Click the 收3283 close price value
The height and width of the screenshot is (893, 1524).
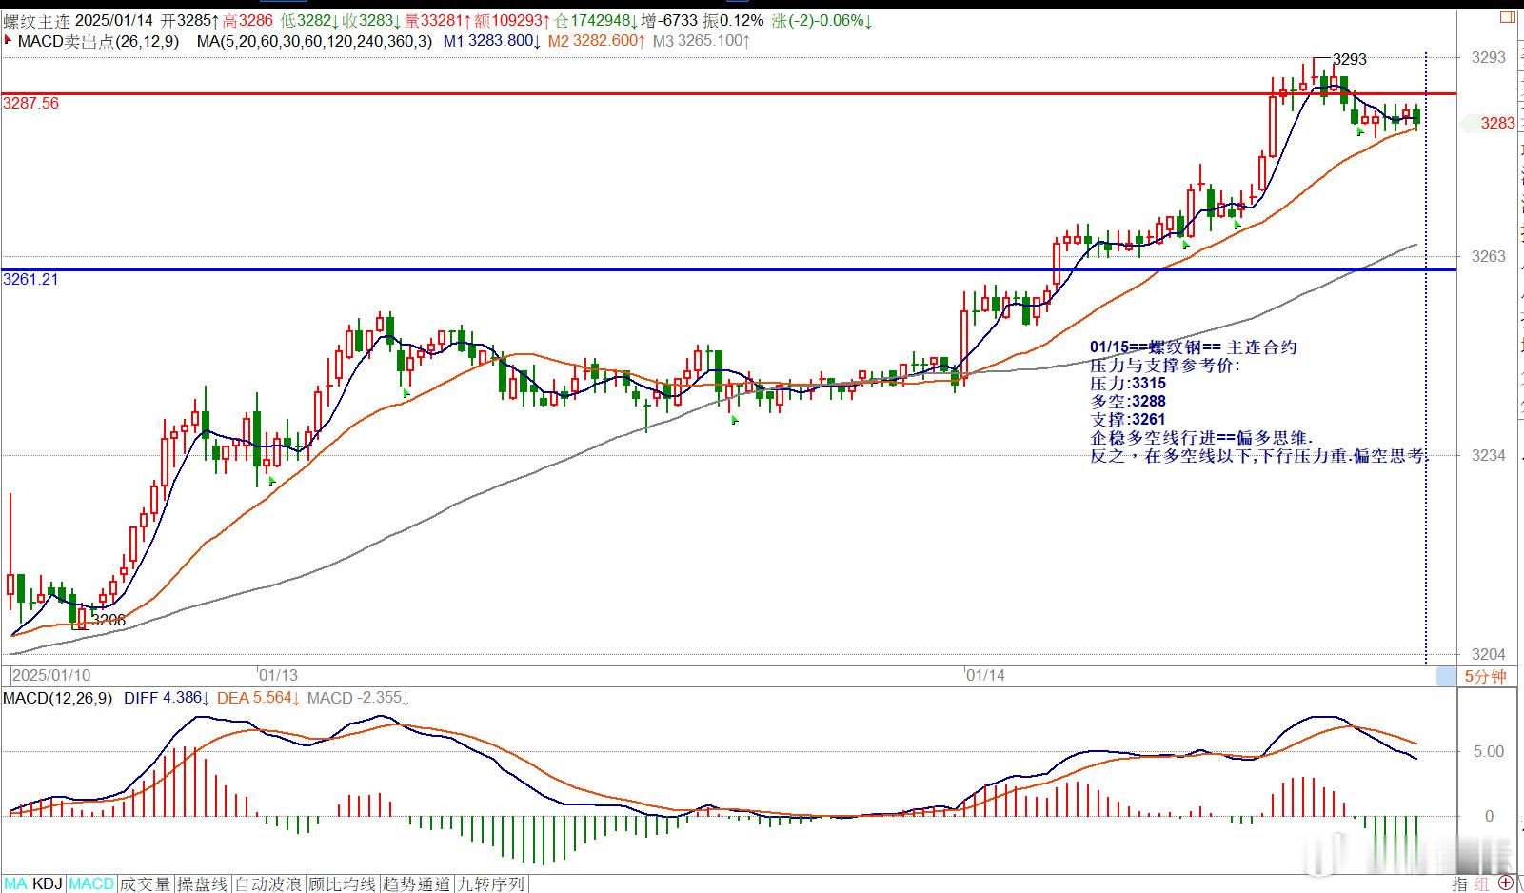[x=372, y=20]
